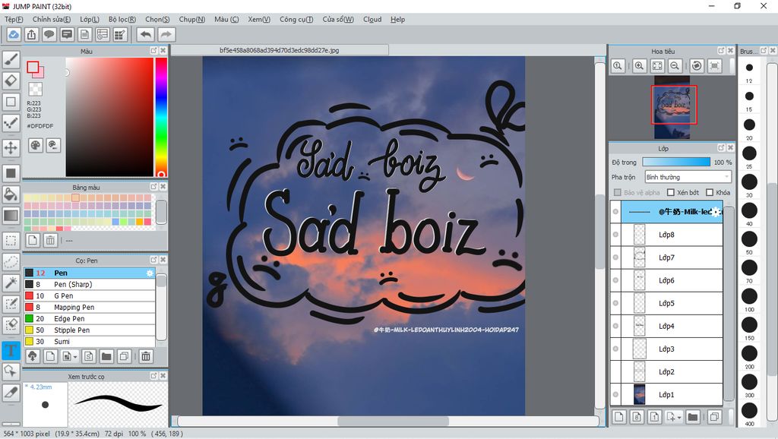Viewport: 778px width, 439px height.
Task: Click the brush folder icon in Pen panel
Action: (x=106, y=356)
